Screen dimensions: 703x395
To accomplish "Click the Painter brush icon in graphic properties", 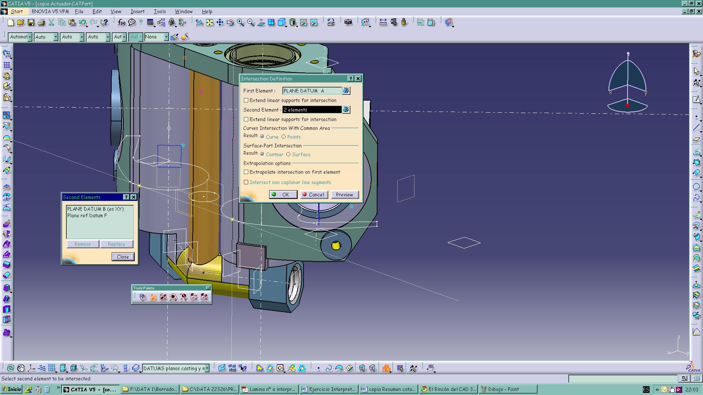I will pos(174,37).
